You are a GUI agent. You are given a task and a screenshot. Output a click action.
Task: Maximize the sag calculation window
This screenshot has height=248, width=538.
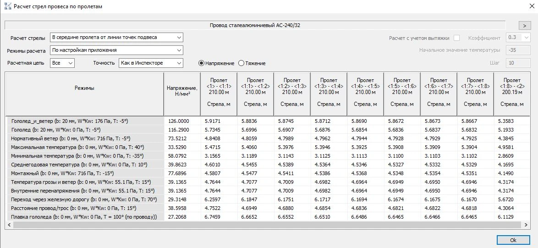(506, 6)
